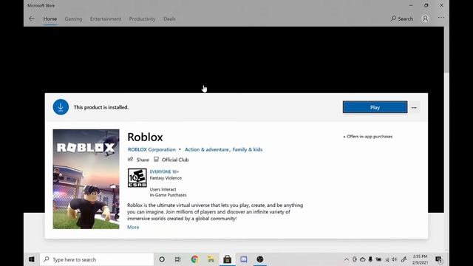This screenshot has width=473, height=266.
Task: Open the Family & kids category link
Action: pos(248,149)
